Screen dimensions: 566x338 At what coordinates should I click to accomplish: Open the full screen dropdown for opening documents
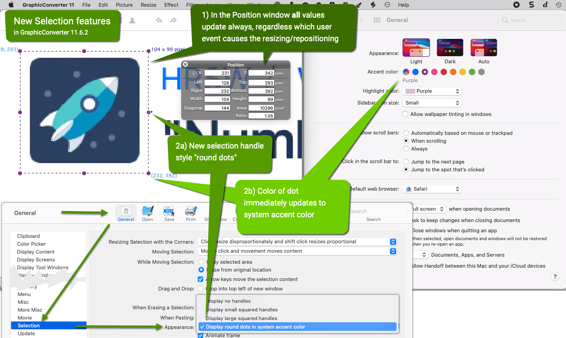click(428, 209)
